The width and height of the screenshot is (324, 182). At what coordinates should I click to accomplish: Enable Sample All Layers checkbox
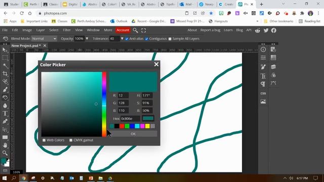click(170, 39)
